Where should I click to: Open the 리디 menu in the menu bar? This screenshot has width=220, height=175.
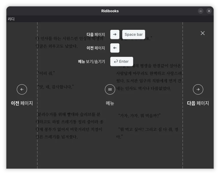point(11,19)
